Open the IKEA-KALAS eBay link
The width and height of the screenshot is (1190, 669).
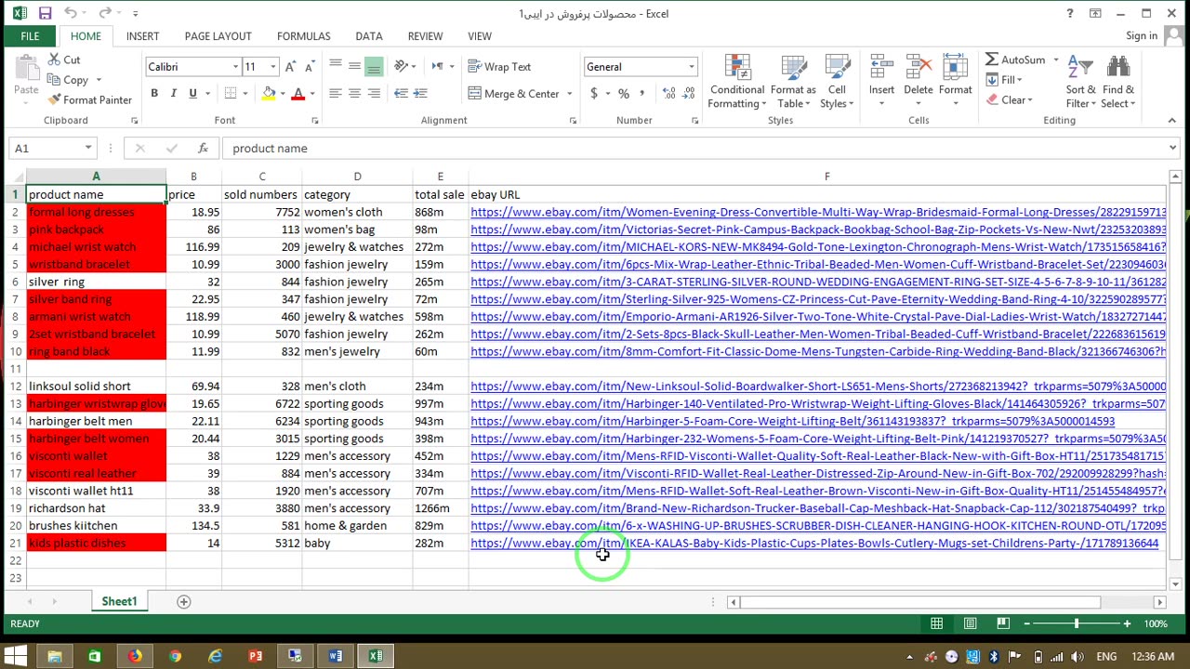tap(814, 544)
